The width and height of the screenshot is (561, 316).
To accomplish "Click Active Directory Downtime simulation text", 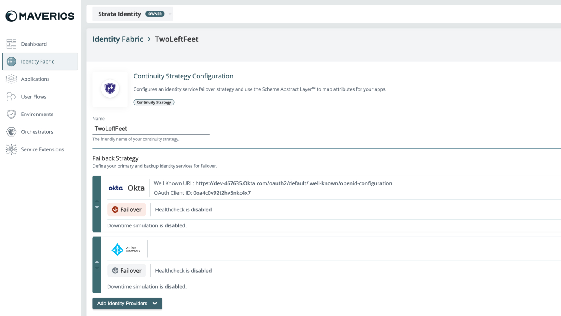I will (147, 286).
